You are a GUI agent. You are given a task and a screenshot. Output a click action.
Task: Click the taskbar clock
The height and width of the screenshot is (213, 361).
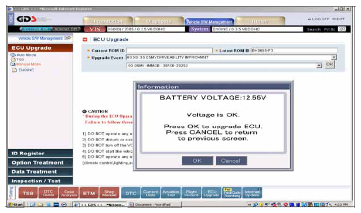(341, 204)
